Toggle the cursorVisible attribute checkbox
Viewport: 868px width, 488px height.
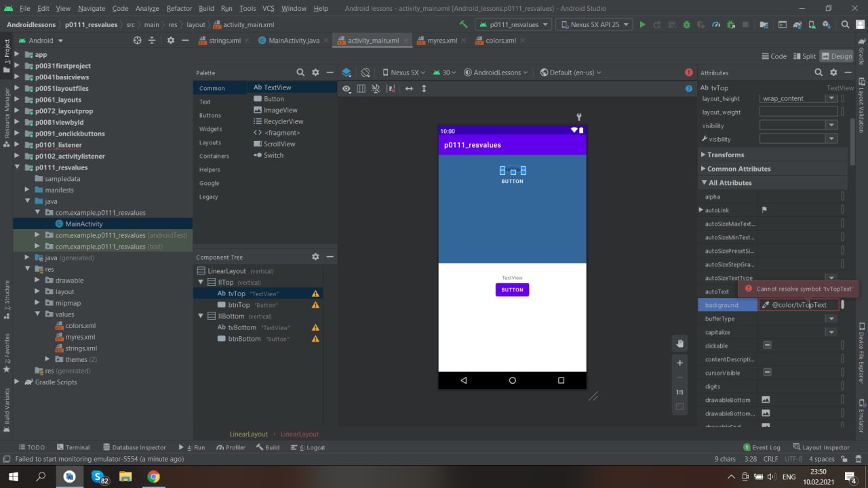[x=767, y=373]
